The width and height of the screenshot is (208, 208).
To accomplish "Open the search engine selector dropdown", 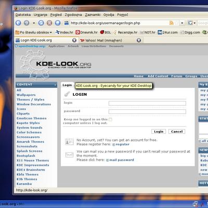I will tap(194, 23).
